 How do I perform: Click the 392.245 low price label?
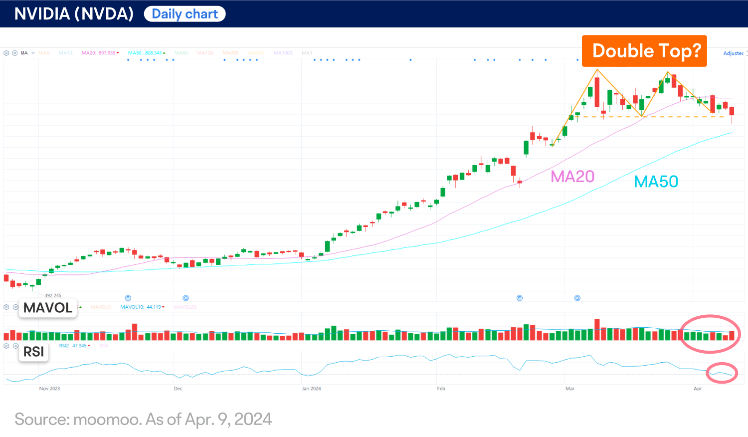53,295
